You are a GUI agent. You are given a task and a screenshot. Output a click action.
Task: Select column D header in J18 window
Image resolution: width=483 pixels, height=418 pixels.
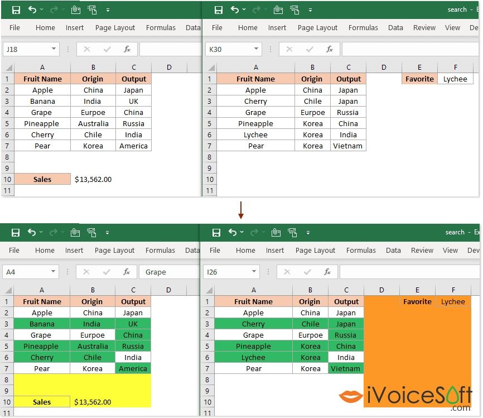pyautogui.click(x=169, y=68)
